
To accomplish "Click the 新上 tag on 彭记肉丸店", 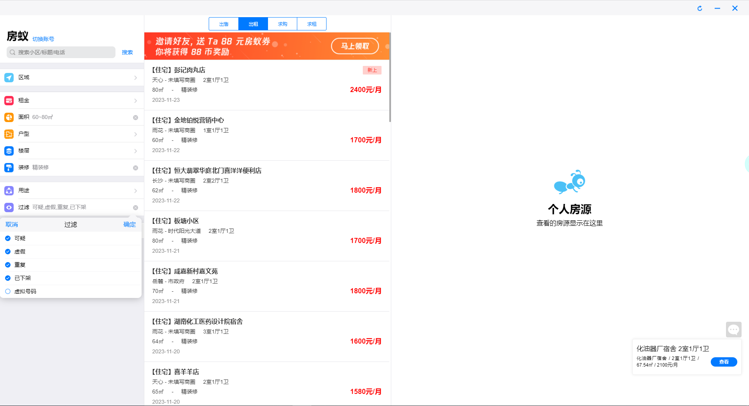I will pyautogui.click(x=372, y=70).
